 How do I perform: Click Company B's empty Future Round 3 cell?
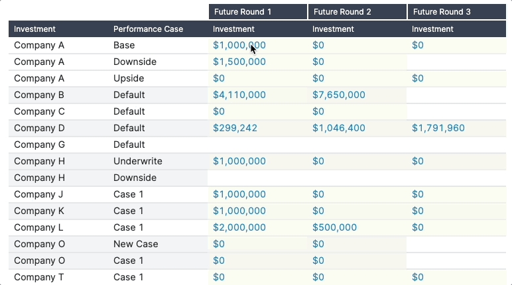click(456, 95)
